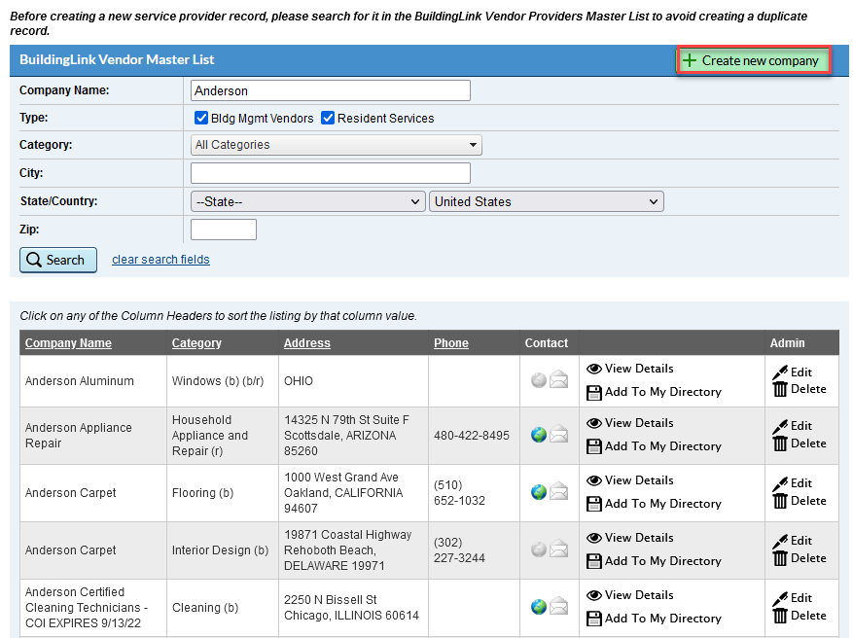Viewport: 853px width, 638px height.
Task: Click the envelope icon in the Oakland Anderson Carpet row
Action: pyautogui.click(x=558, y=492)
